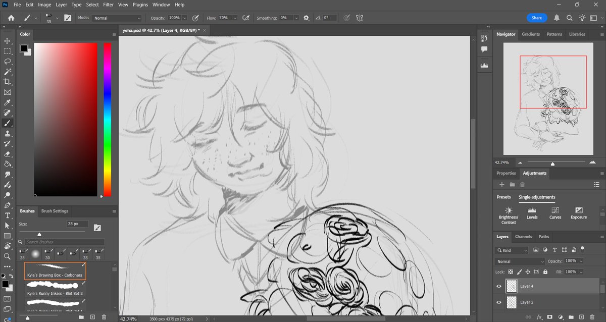Add Brightness/Contrast adjustment
The image size is (606, 322).
[509, 216]
